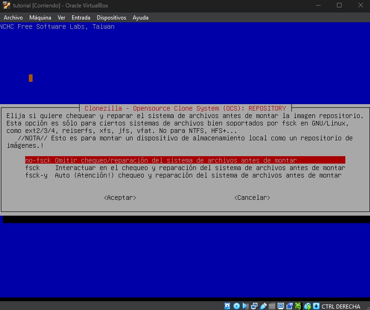Click the NCHC Free Software Labs text
This screenshot has height=310, width=370.
(x=57, y=26)
